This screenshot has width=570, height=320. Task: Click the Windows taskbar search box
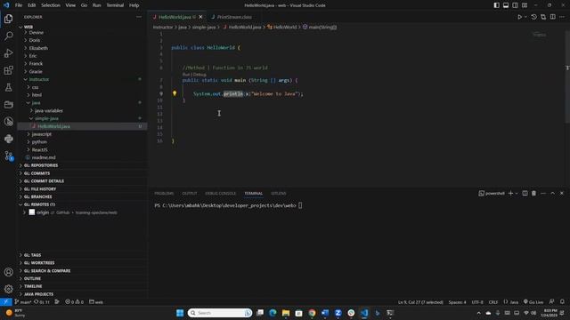point(220,313)
